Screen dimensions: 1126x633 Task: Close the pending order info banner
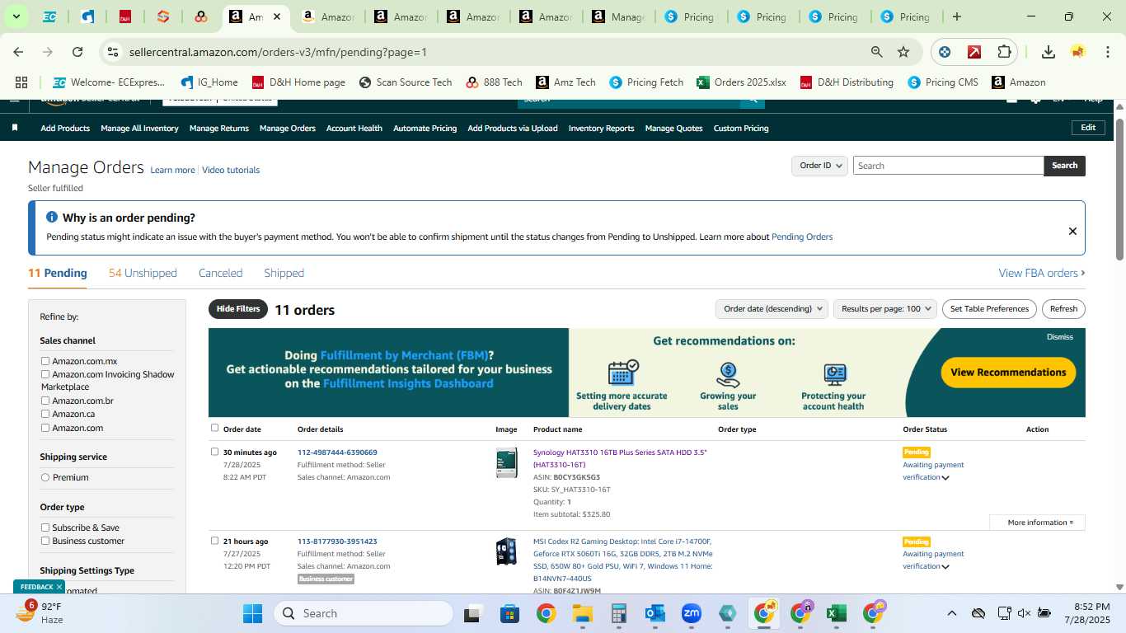tap(1072, 231)
